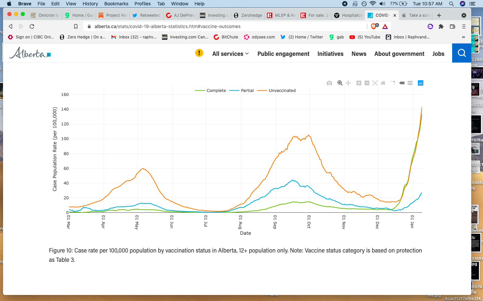Switch to the Zerohedge tab
This screenshot has height=301, width=483.
[x=248, y=15]
